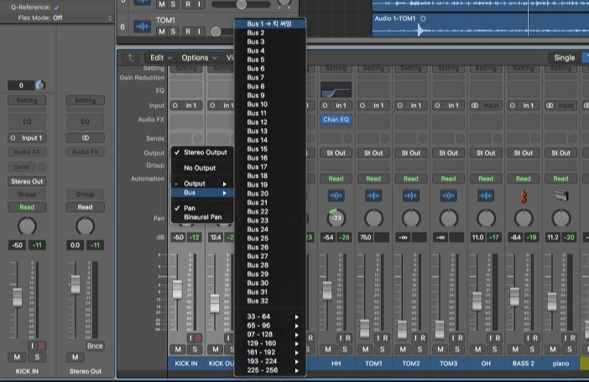This screenshot has width=589, height=382.
Task: Click the Single view button
Action: point(564,58)
